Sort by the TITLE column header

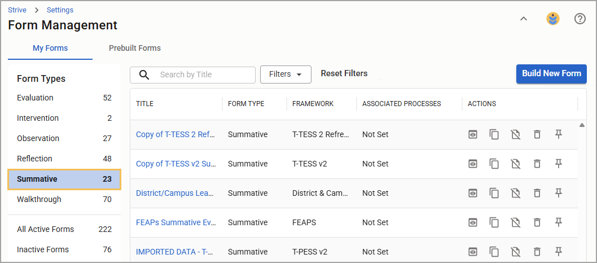click(x=144, y=103)
